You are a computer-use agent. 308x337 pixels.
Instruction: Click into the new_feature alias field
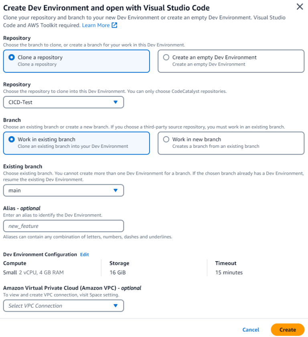tap(63, 226)
